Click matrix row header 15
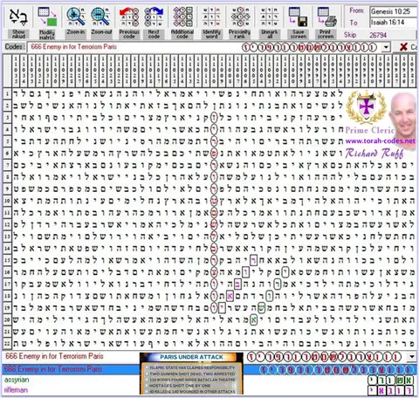 [7, 260]
